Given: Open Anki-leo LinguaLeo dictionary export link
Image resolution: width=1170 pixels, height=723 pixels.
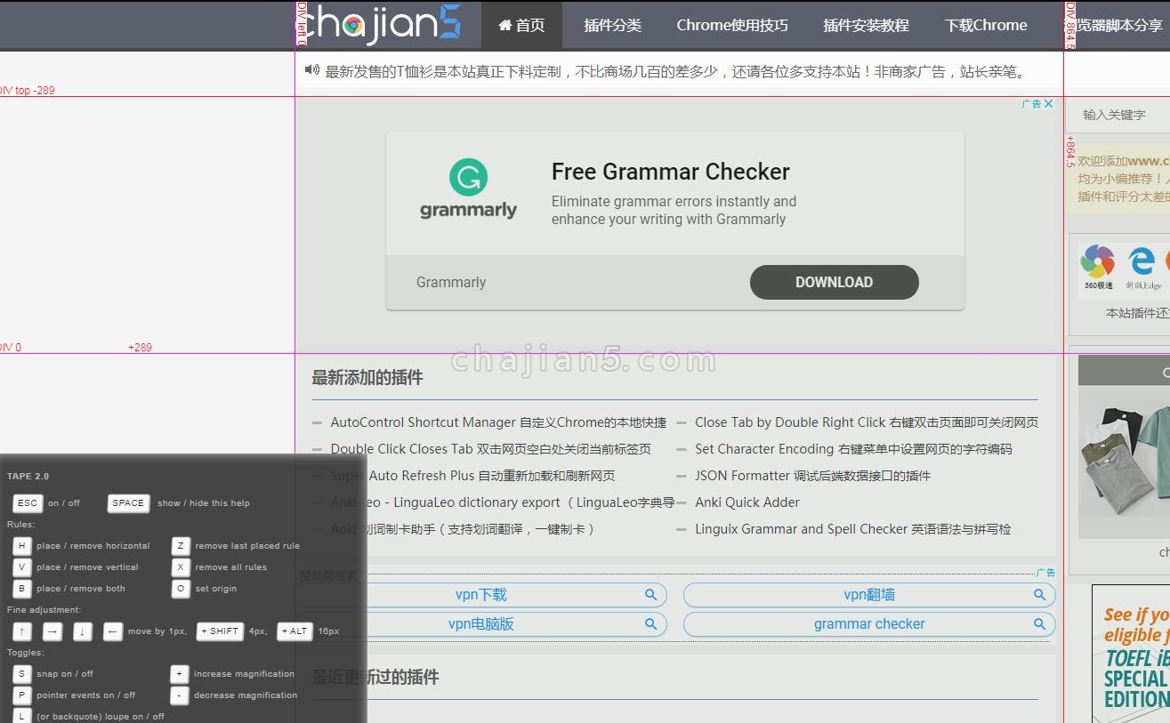Looking at the screenshot, I should [503, 502].
